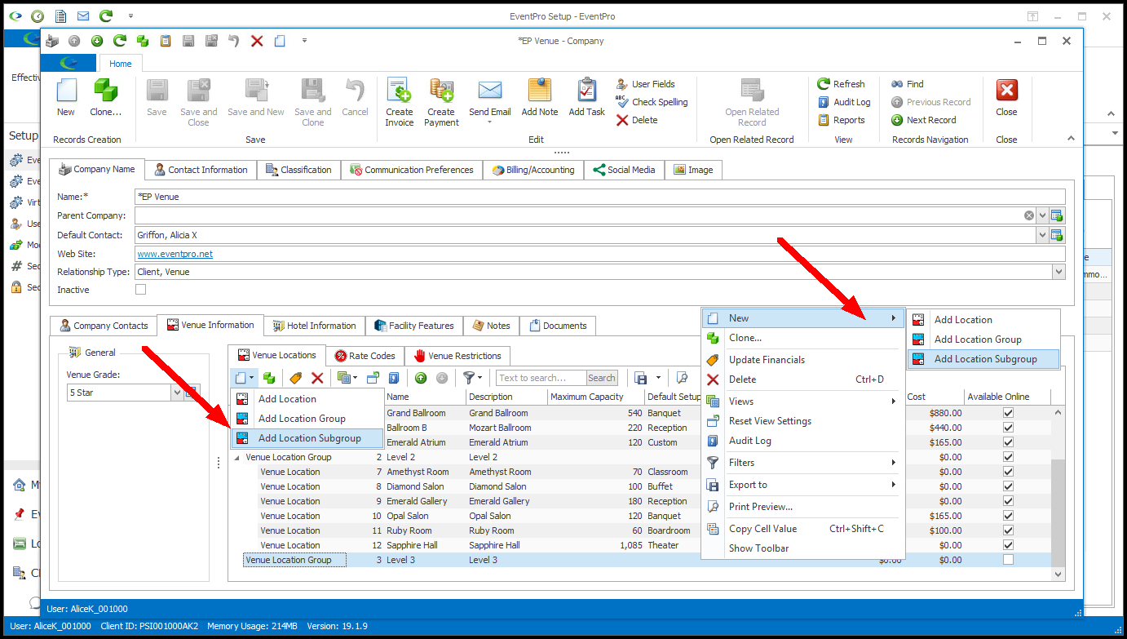
Task: Toggle the Inactive checkbox
Action: click(x=140, y=290)
